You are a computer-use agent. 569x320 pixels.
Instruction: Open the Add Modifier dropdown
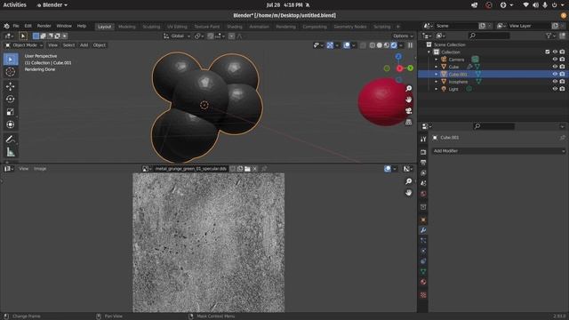499,151
